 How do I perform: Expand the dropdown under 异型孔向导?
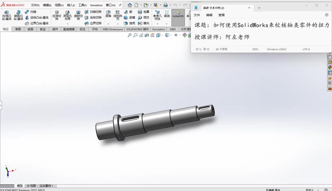tap(67, 24)
